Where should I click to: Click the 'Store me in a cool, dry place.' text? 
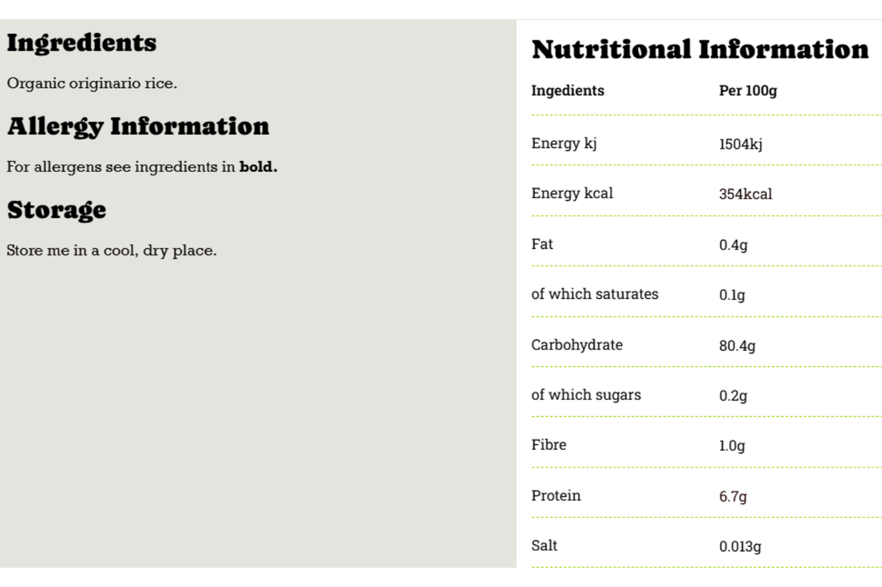click(112, 251)
